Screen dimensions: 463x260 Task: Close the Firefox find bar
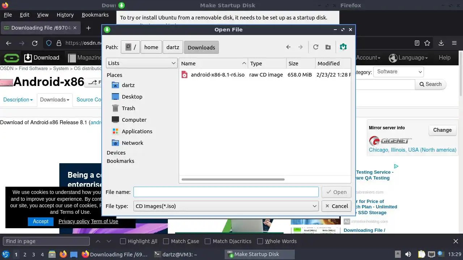tap(456, 241)
